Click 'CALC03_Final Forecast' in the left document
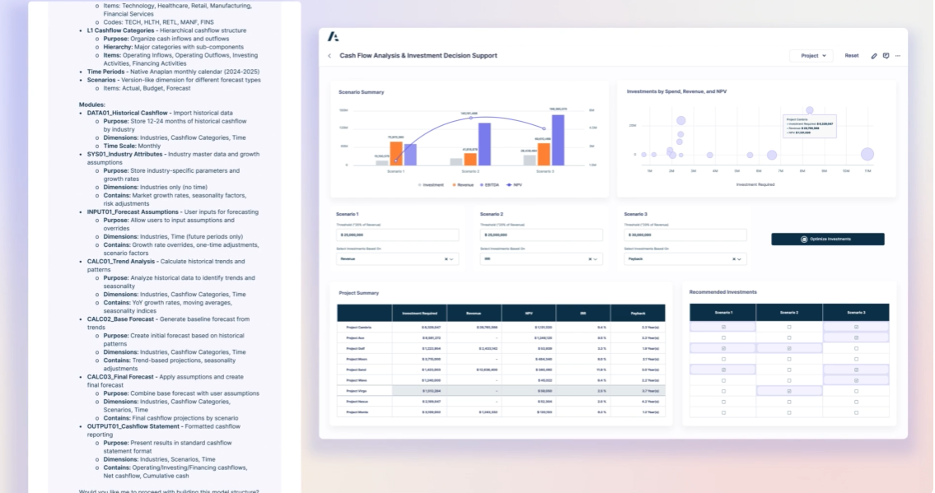 pos(120,377)
